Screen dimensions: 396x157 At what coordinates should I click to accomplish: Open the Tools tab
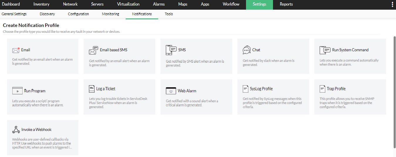(169, 14)
